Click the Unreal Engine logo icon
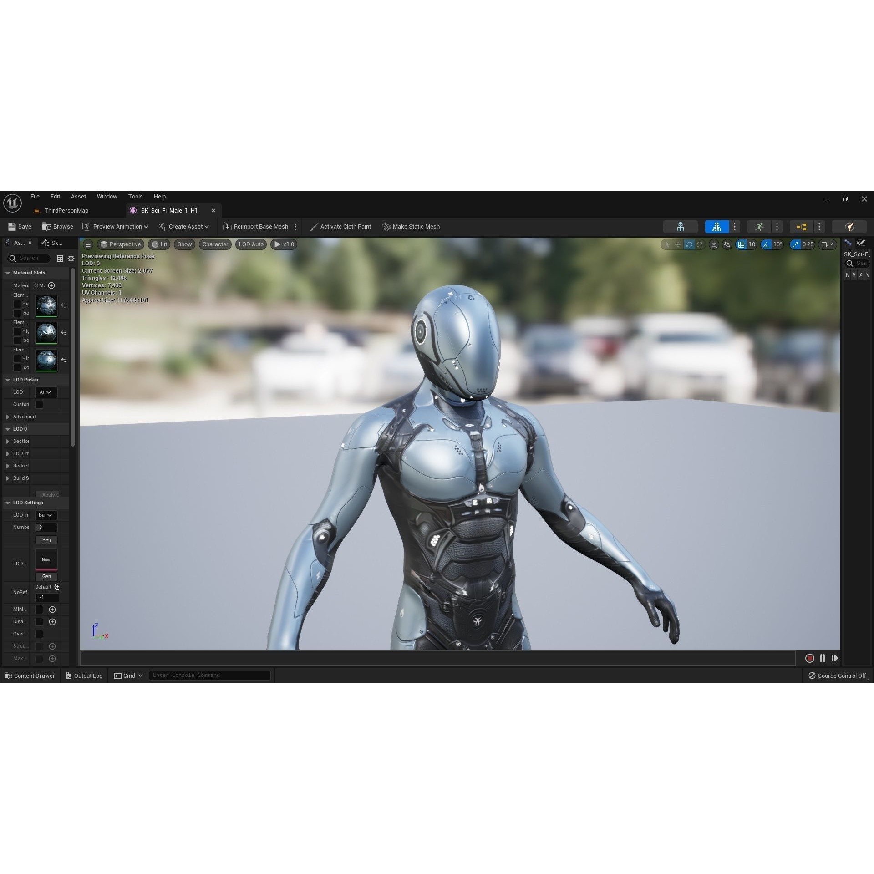The width and height of the screenshot is (874, 874). click(x=12, y=203)
